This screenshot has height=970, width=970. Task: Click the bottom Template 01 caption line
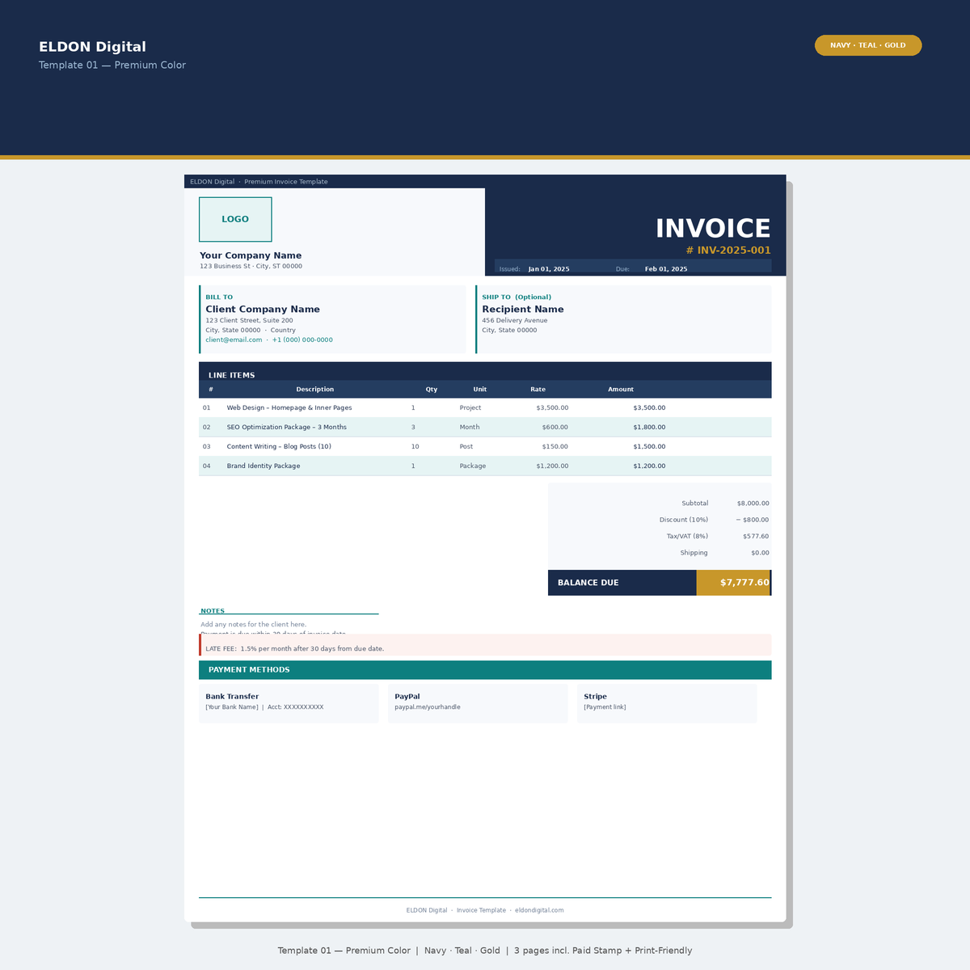click(x=485, y=951)
